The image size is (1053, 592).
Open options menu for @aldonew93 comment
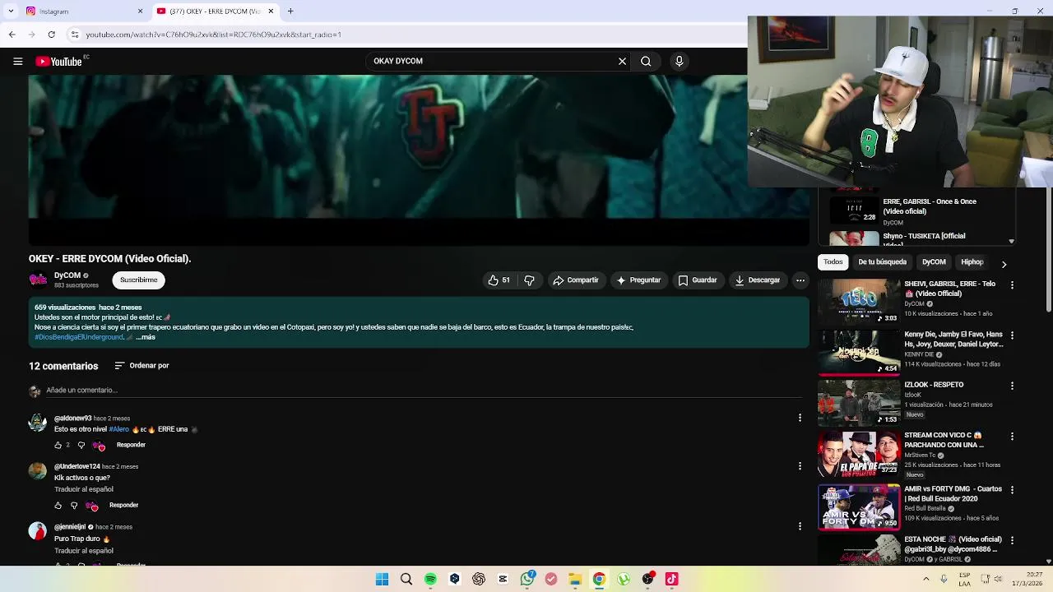pyautogui.click(x=800, y=418)
